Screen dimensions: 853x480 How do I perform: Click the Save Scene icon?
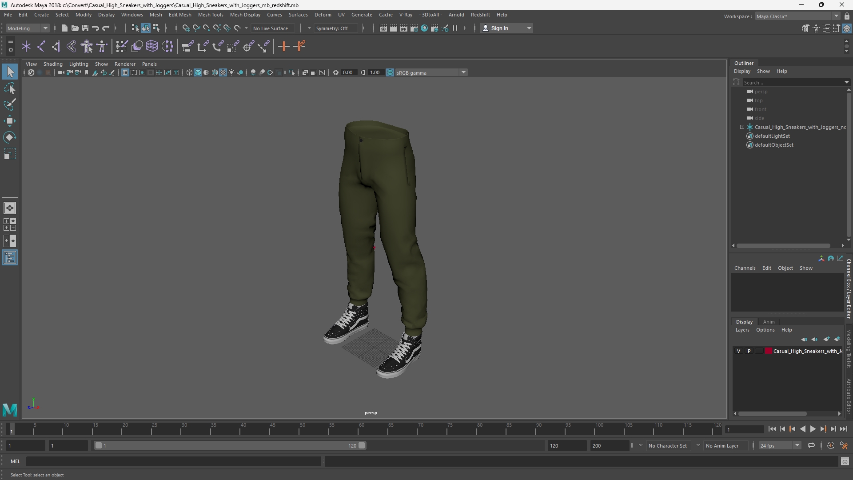pos(85,28)
